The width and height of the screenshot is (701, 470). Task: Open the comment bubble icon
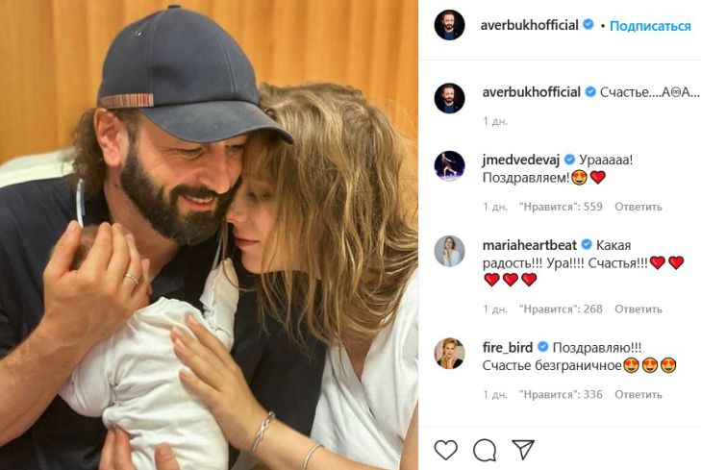tap(485, 449)
